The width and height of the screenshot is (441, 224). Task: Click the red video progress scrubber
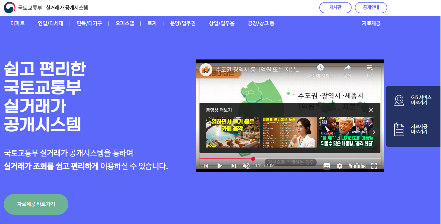(253, 159)
